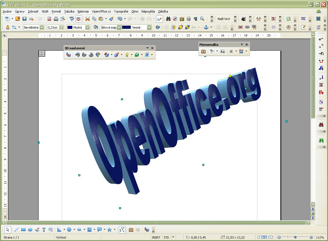This screenshot has width=328, height=241.
Task: Toggle INSRT insert mode in status bar
Action: click(x=156, y=237)
